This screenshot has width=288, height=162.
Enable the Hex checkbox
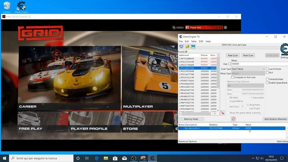tap(229, 64)
